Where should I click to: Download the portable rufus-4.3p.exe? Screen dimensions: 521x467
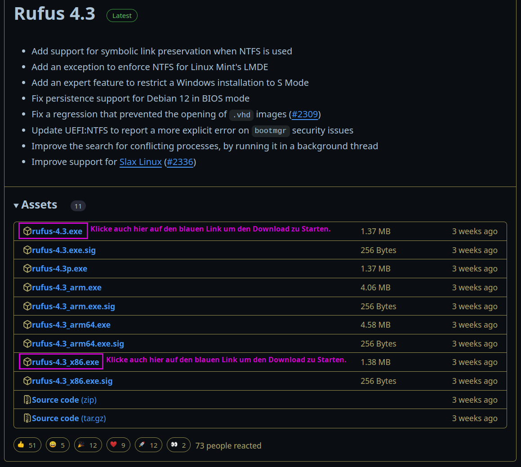point(59,269)
